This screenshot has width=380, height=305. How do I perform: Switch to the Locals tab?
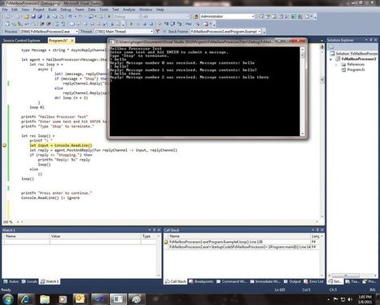point(29,281)
